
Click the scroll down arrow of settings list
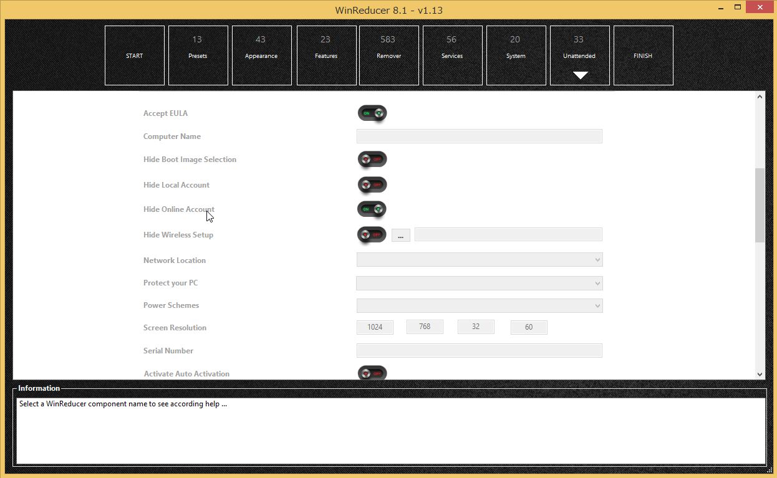pyautogui.click(x=760, y=375)
